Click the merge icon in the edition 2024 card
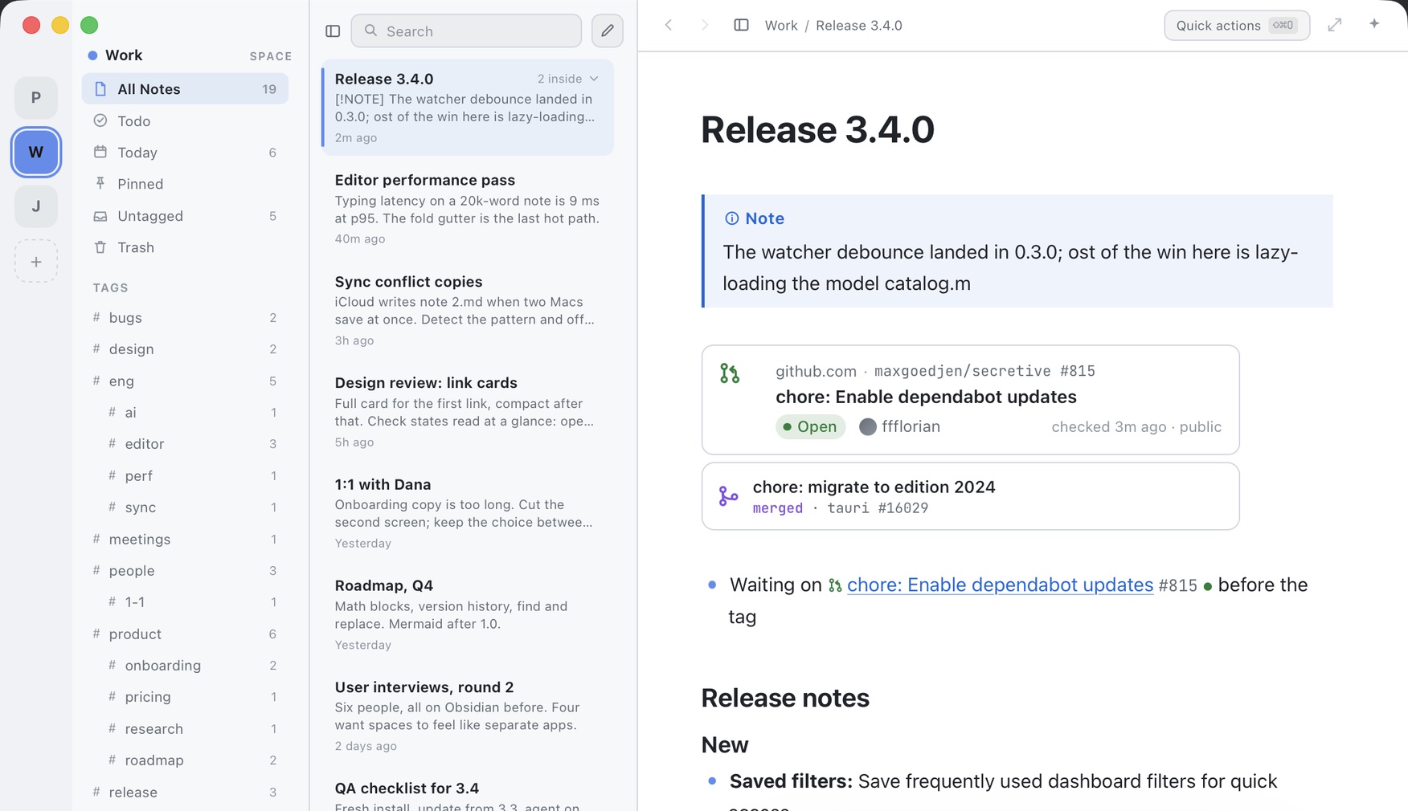Screen dimensions: 1408x811 pyautogui.click(x=728, y=496)
